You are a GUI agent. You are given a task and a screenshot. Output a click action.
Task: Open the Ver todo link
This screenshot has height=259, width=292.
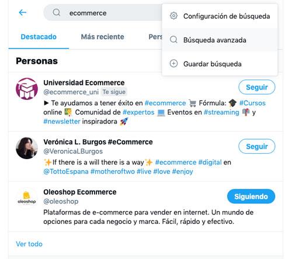(x=29, y=244)
